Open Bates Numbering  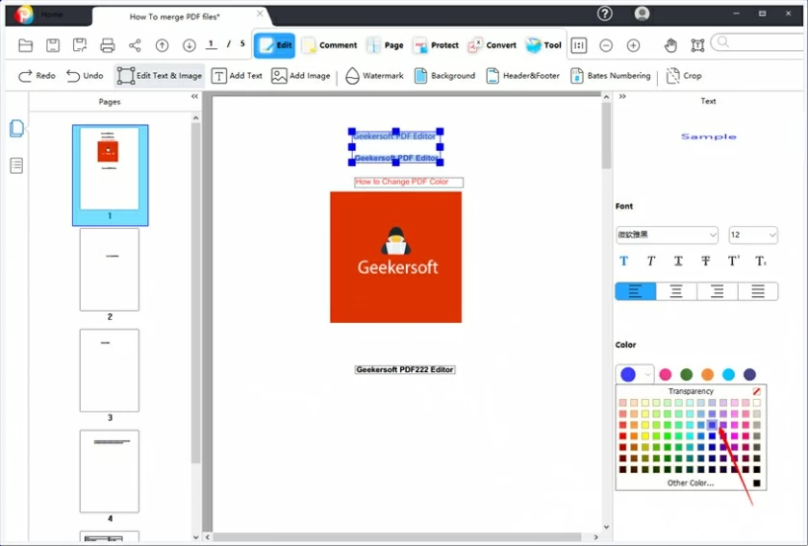tap(610, 76)
